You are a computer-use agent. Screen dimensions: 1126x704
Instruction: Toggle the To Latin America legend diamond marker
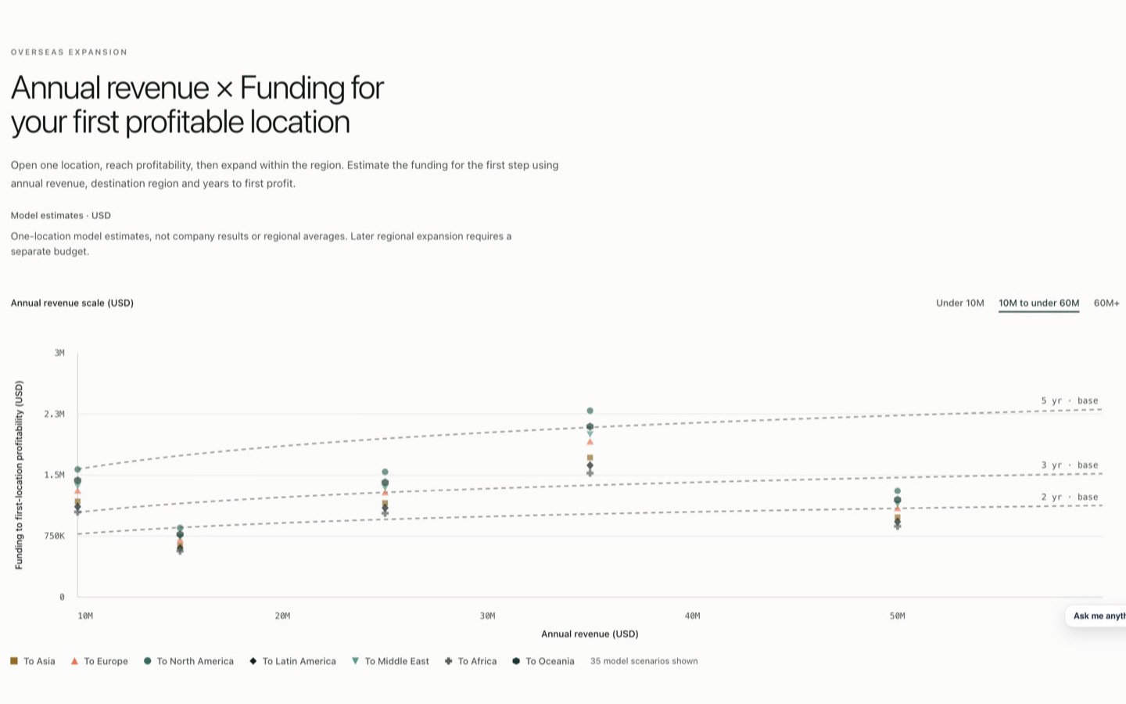click(253, 661)
